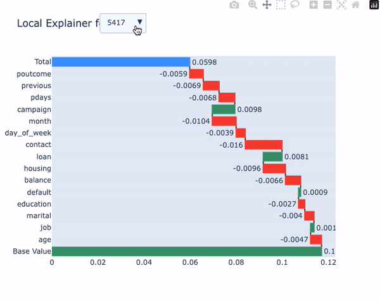Click the campaign value label 0.0098
The width and height of the screenshot is (380, 301).
tap(250, 110)
